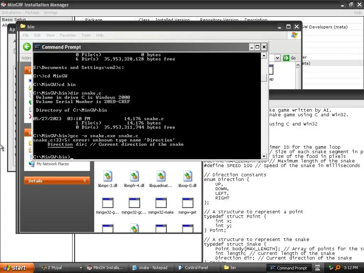Viewport: 364px width, 273px height.
Task: Click the magnifier tray icon
Action: (x=338, y=268)
